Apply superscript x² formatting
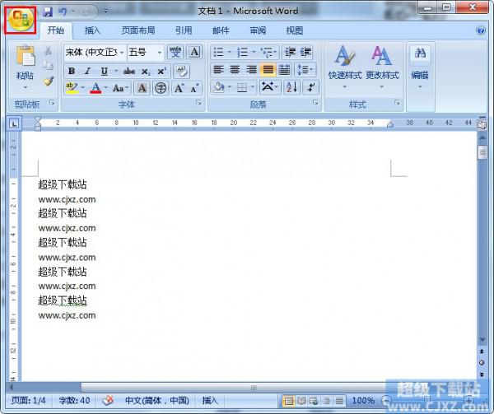494x414 pixels. point(162,71)
